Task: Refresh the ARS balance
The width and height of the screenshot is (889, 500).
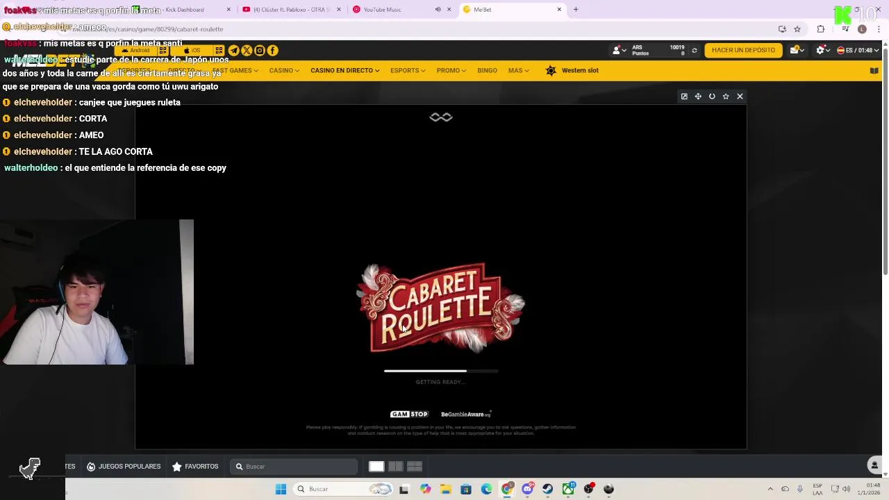Action: click(694, 50)
